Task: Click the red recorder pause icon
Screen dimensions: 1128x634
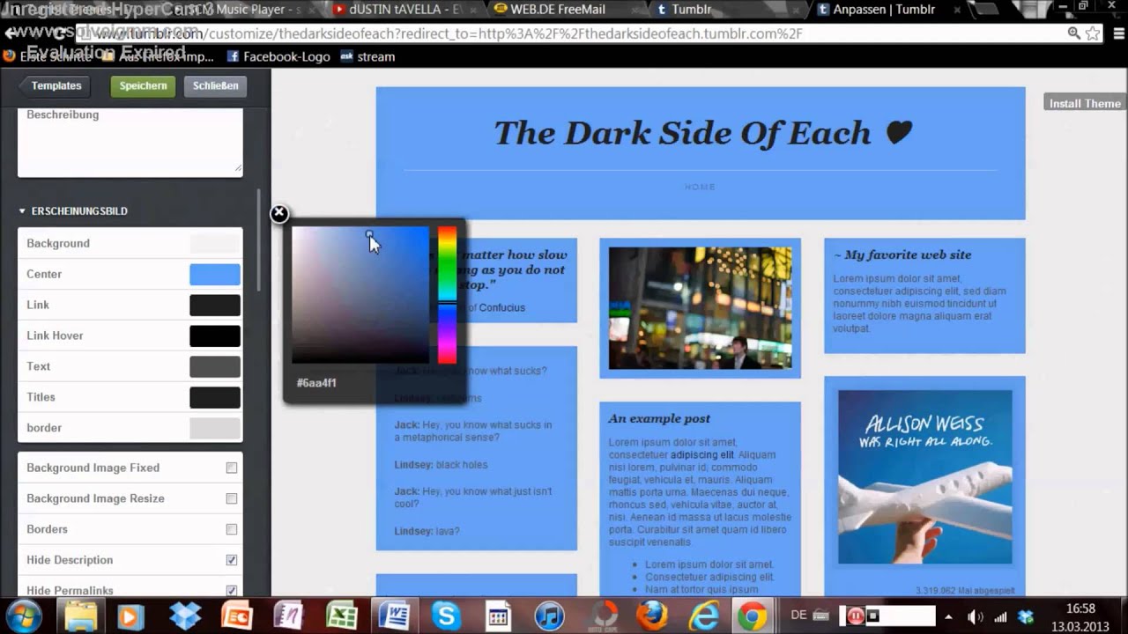Action: click(x=856, y=616)
